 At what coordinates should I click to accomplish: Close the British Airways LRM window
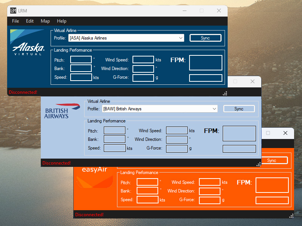coord(253,81)
